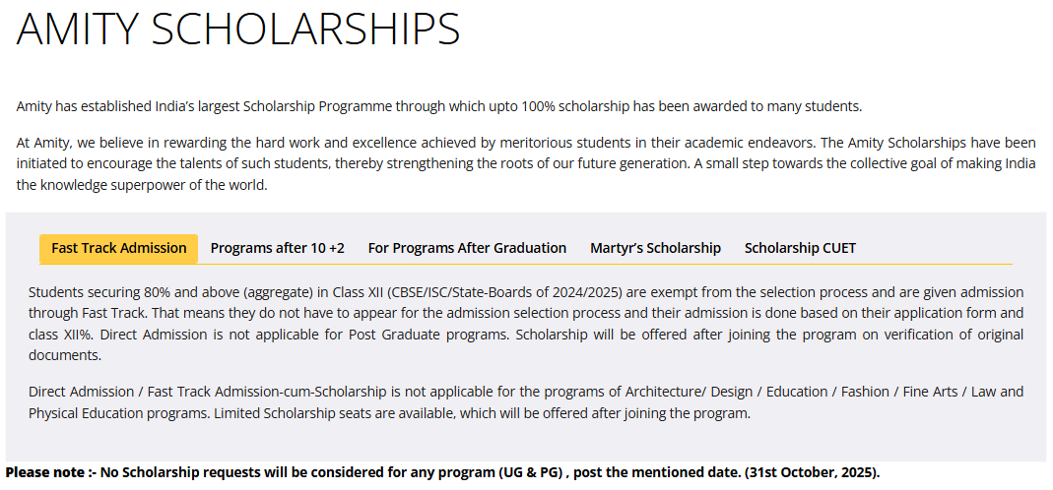
Task: Show the Martyr's Scholarship tab
Action: (655, 248)
